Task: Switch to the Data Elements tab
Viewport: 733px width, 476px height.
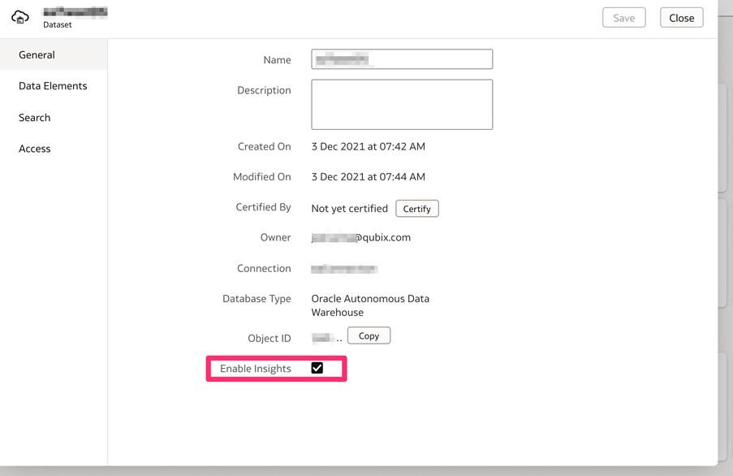Action: (54, 86)
